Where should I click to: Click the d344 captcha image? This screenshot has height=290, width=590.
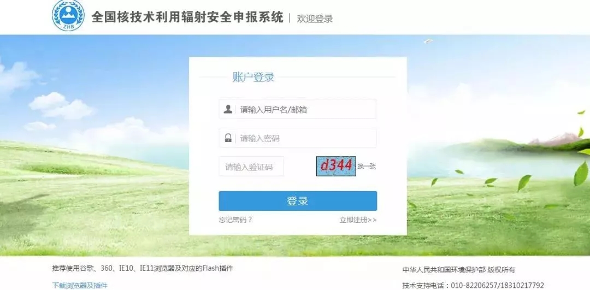tap(336, 166)
